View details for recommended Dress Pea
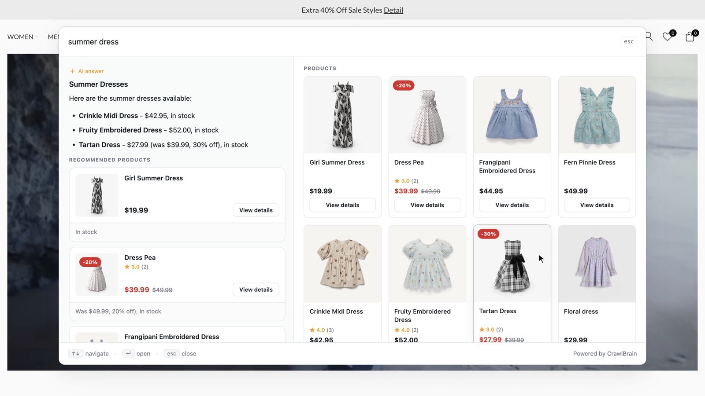 click(256, 290)
